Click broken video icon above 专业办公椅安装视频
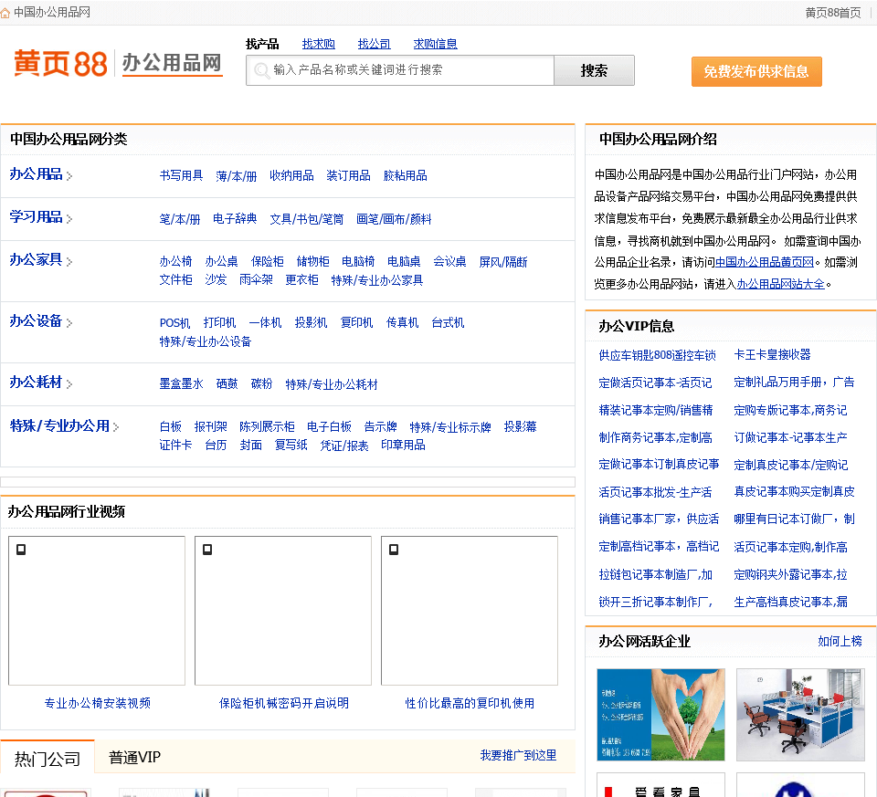 click(21, 550)
